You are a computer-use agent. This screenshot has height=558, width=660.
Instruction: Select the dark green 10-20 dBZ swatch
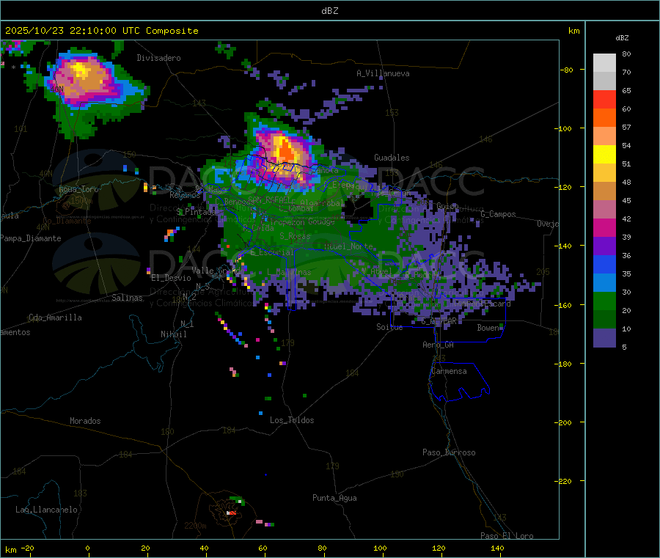pyautogui.click(x=604, y=320)
